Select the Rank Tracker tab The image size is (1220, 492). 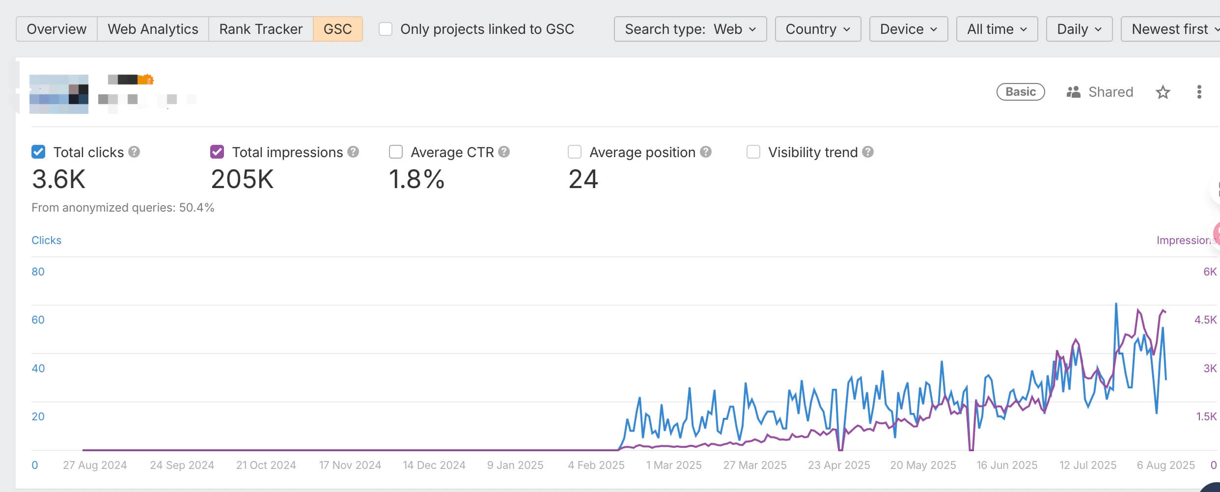(x=261, y=29)
